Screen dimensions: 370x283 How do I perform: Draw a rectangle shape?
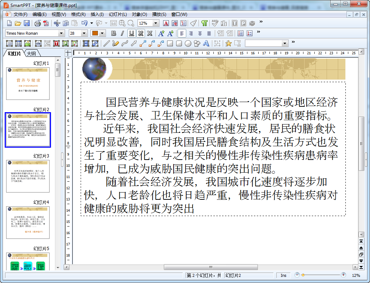(170, 43)
